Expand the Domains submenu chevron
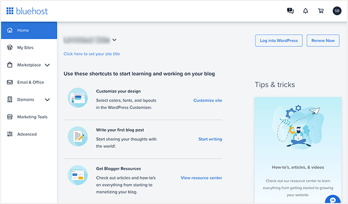Image resolution: width=348 pixels, height=204 pixels. pos(47,99)
